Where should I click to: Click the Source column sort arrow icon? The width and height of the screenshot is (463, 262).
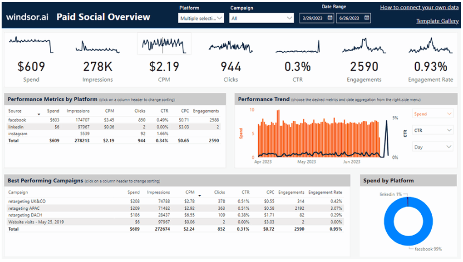[x=39, y=114]
